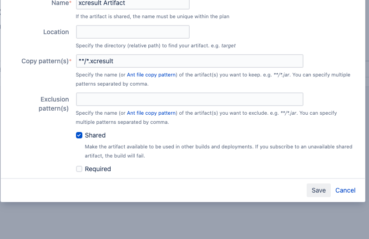Click the Shared label text
Viewport: 369px width, 239px height.
pyautogui.click(x=95, y=135)
